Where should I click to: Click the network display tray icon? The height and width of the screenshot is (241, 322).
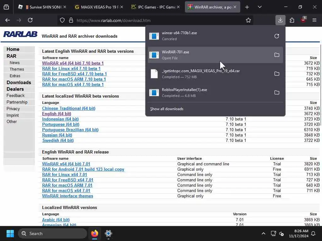(x=273, y=233)
